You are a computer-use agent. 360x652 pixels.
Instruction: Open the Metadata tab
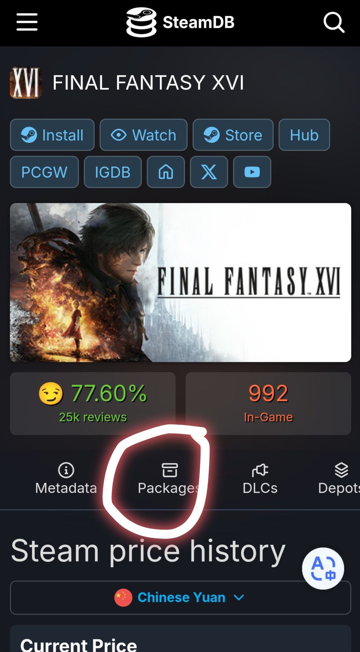[x=66, y=479]
